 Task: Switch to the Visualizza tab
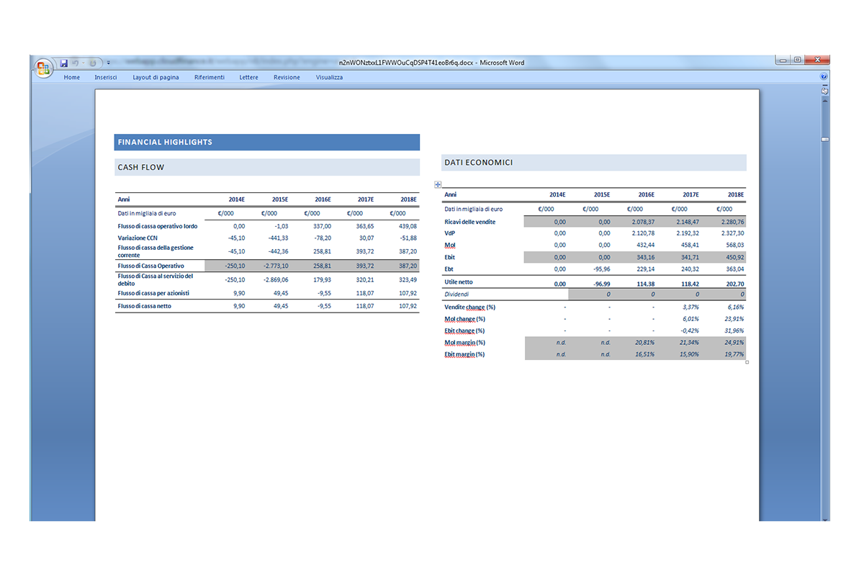[x=329, y=77]
